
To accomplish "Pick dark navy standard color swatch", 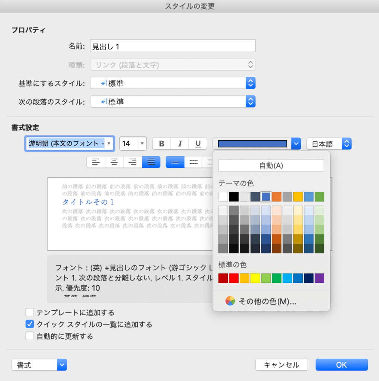I will 309,278.
